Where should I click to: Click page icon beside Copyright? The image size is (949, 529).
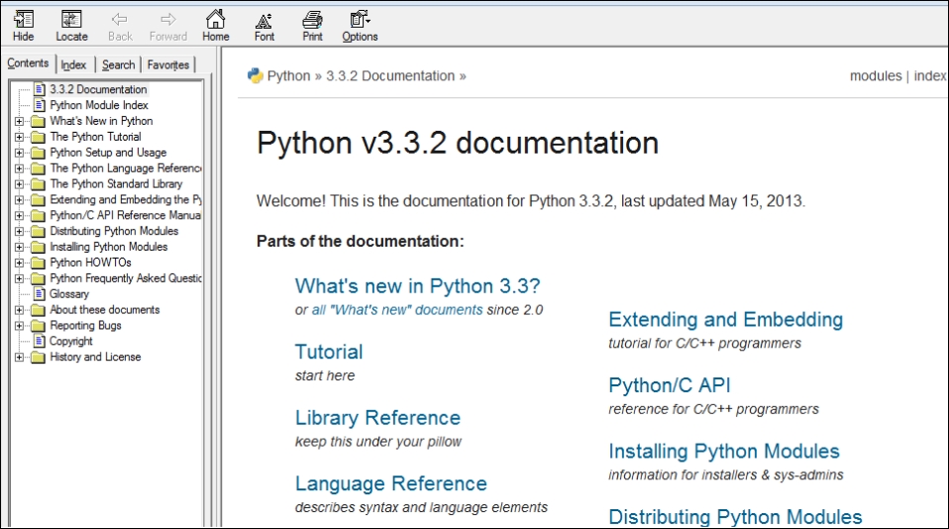(x=40, y=341)
